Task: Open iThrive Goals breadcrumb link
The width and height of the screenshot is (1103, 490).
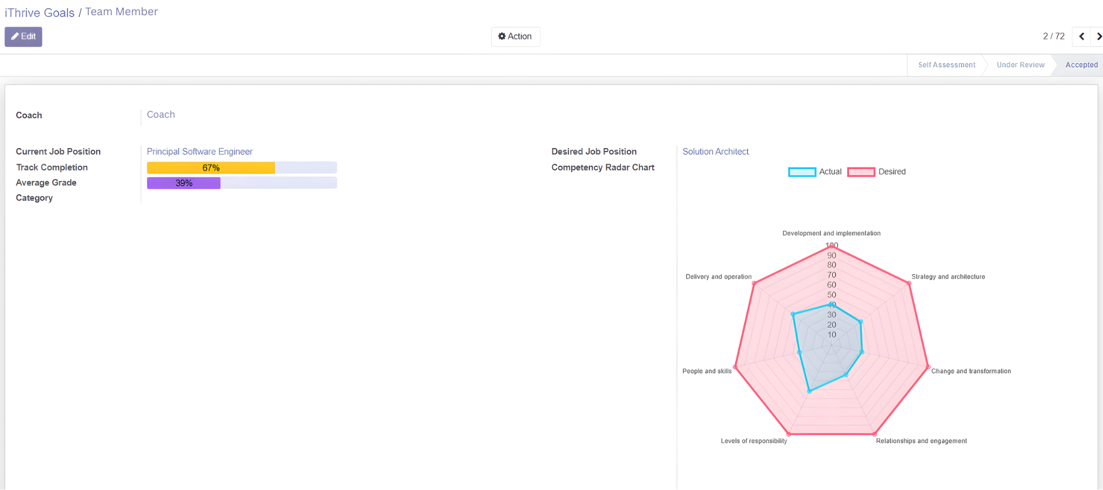Action: click(39, 12)
